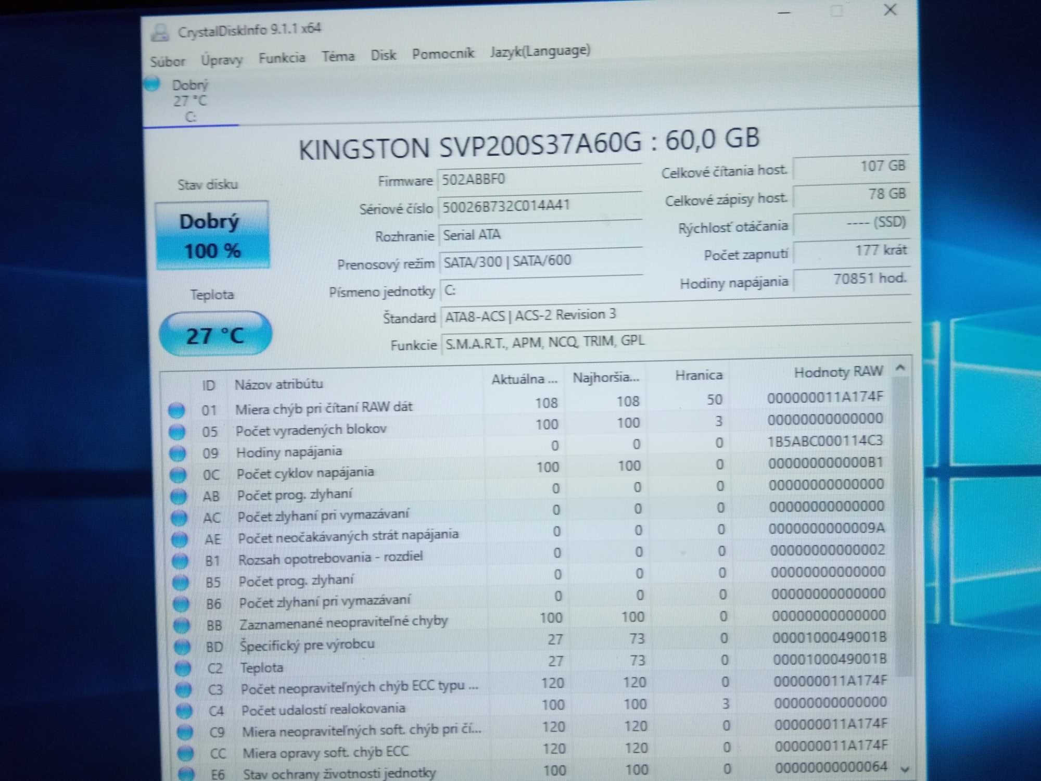Click the status icon for attribute 01
Viewport: 1041px width, 781px height.
(176, 410)
